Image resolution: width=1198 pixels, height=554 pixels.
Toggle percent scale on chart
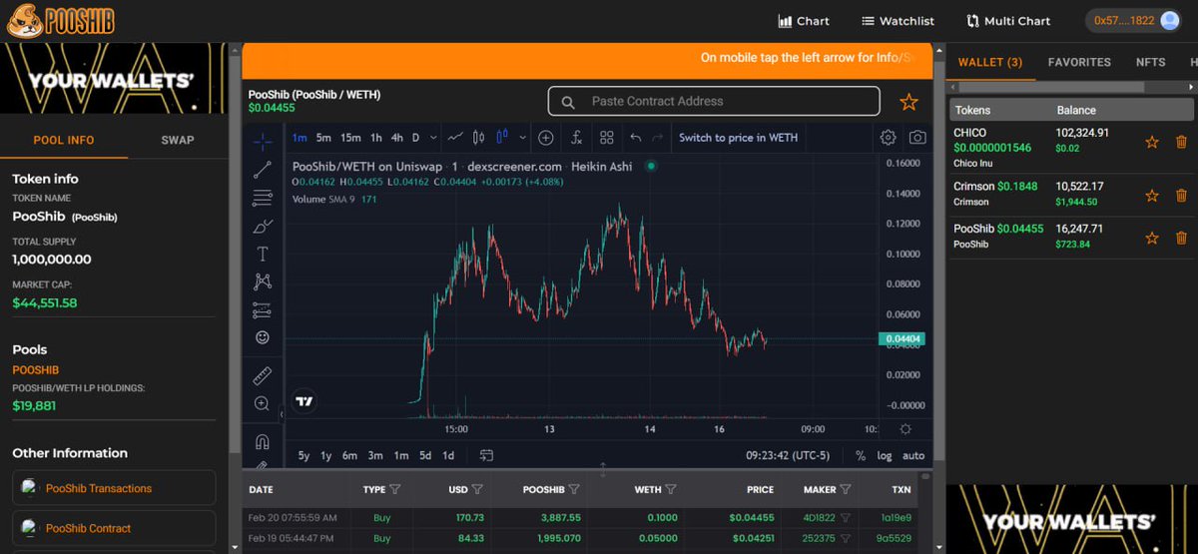[861, 455]
